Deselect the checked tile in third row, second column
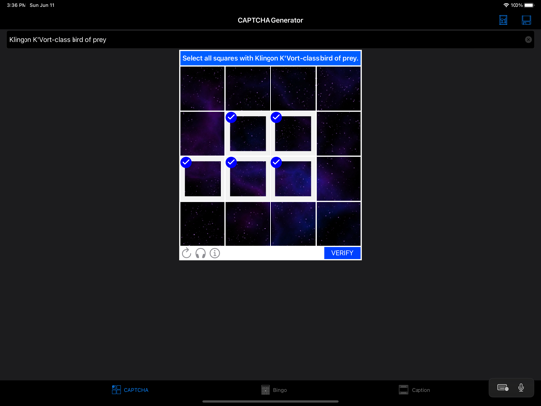Screen dimensions: 541x406 [248, 178]
